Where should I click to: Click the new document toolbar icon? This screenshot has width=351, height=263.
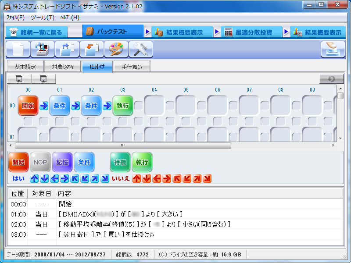(18, 49)
